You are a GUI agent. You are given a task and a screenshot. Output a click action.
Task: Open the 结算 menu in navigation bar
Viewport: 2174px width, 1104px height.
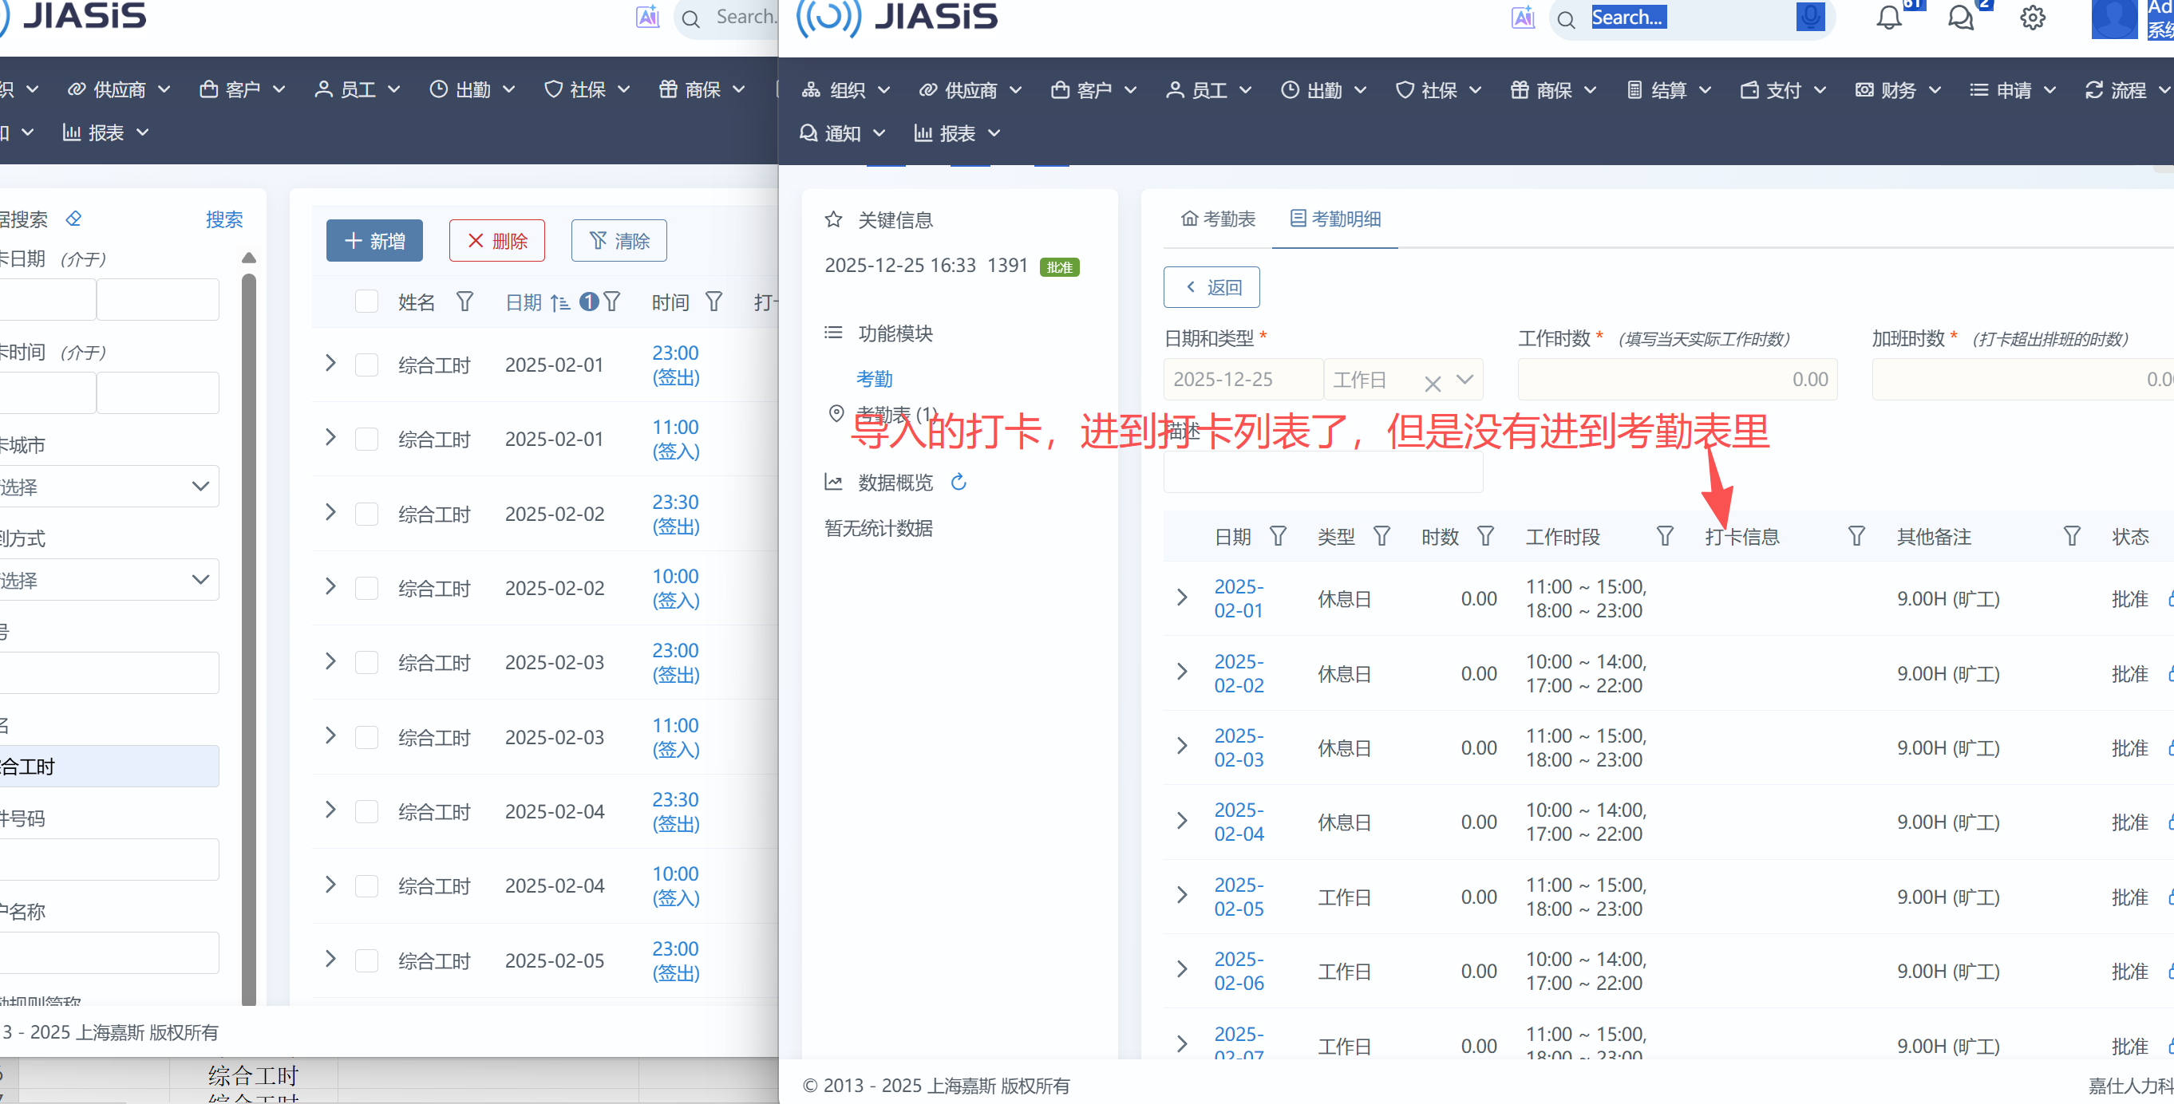1668,90
